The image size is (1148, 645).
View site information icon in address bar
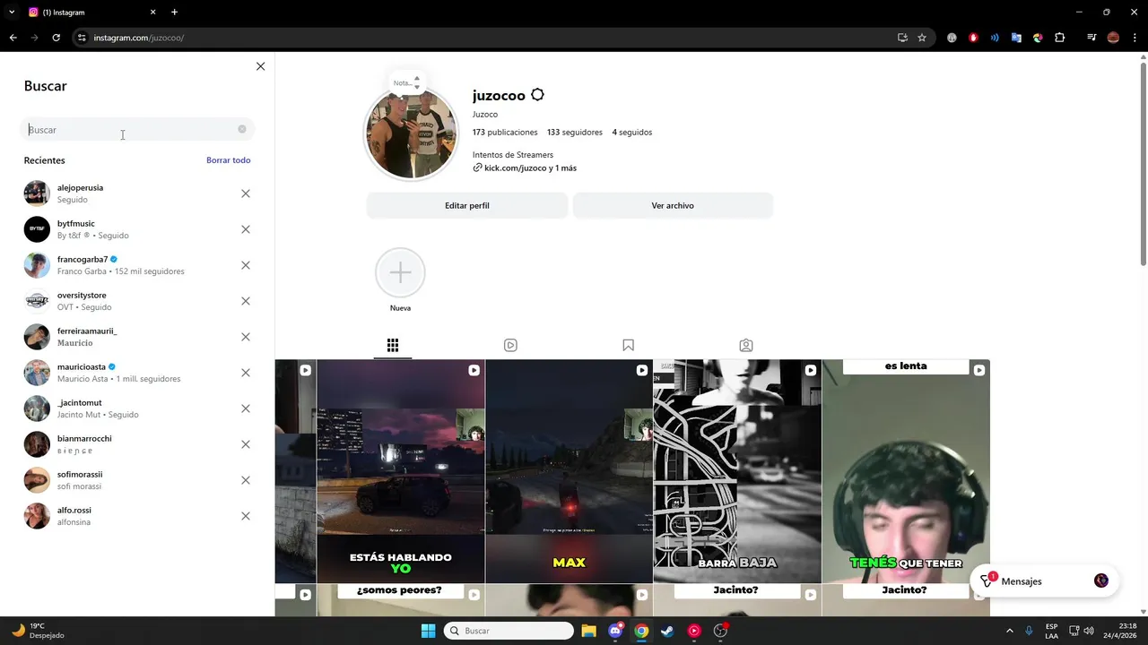point(82,38)
